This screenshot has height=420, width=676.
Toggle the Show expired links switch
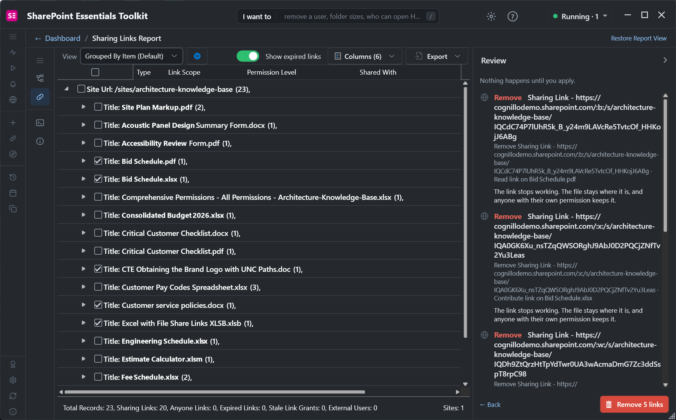(x=248, y=56)
